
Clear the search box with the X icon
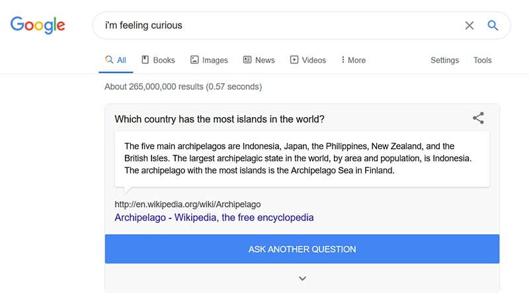pos(469,25)
